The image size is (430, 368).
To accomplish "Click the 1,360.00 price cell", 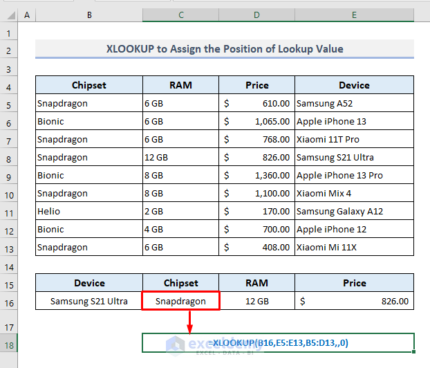I will (x=256, y=175).
